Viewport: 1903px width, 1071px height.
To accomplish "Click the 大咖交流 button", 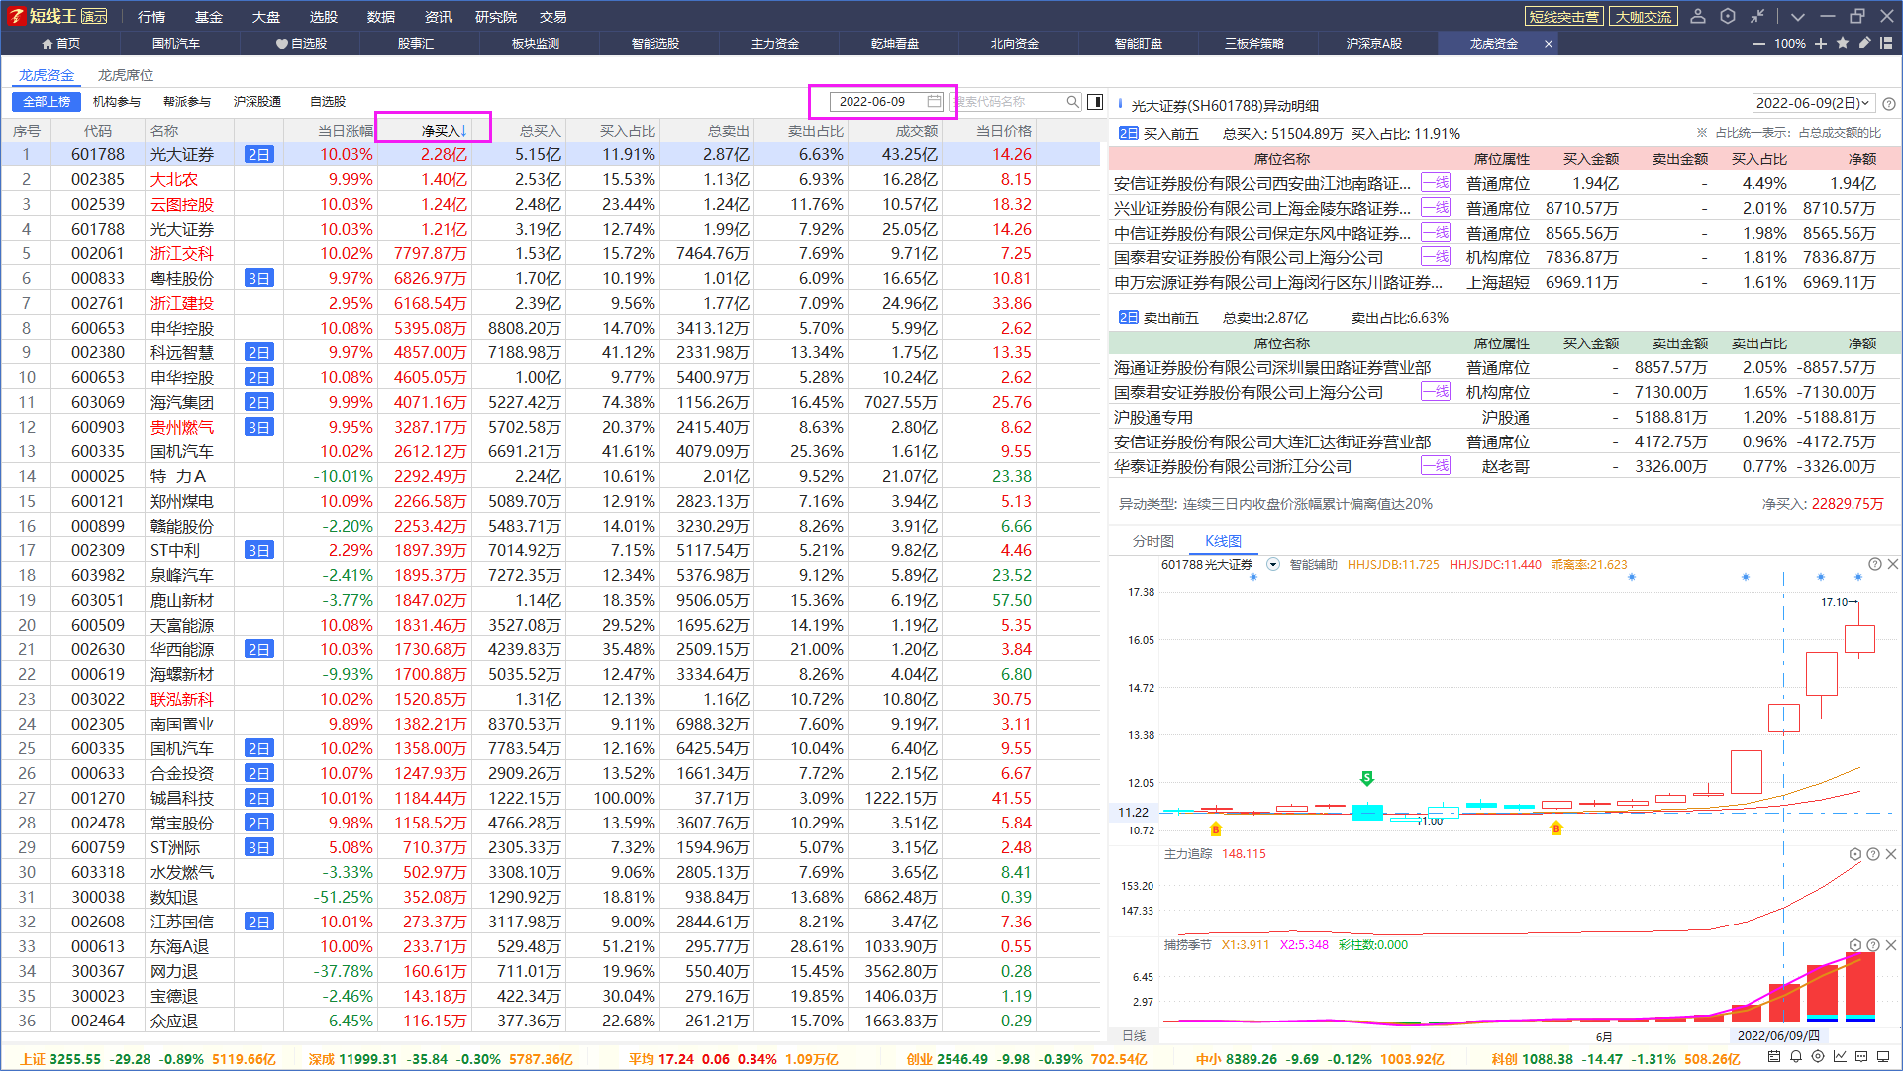I will coord(1644,17).
